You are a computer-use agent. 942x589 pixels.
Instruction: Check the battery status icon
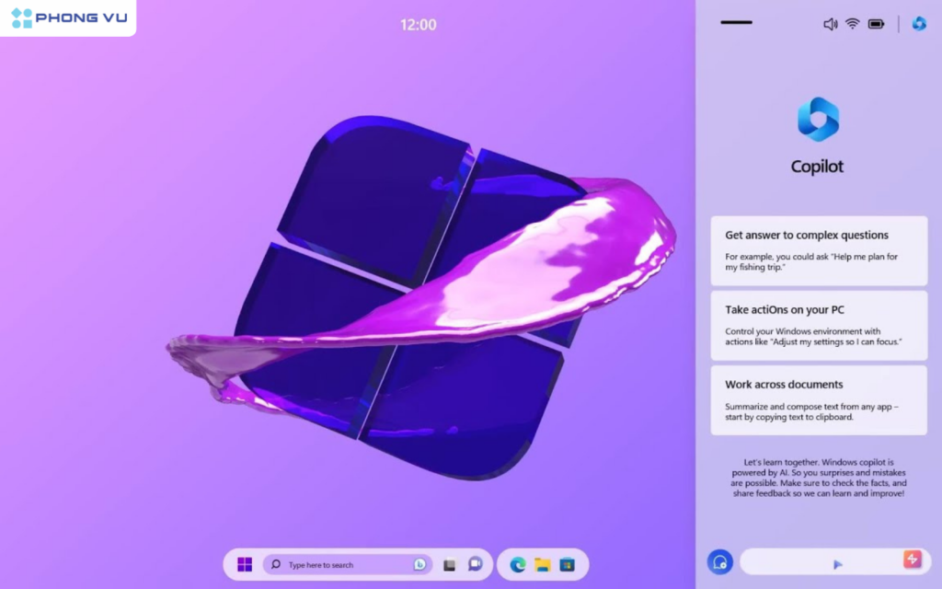877,24
